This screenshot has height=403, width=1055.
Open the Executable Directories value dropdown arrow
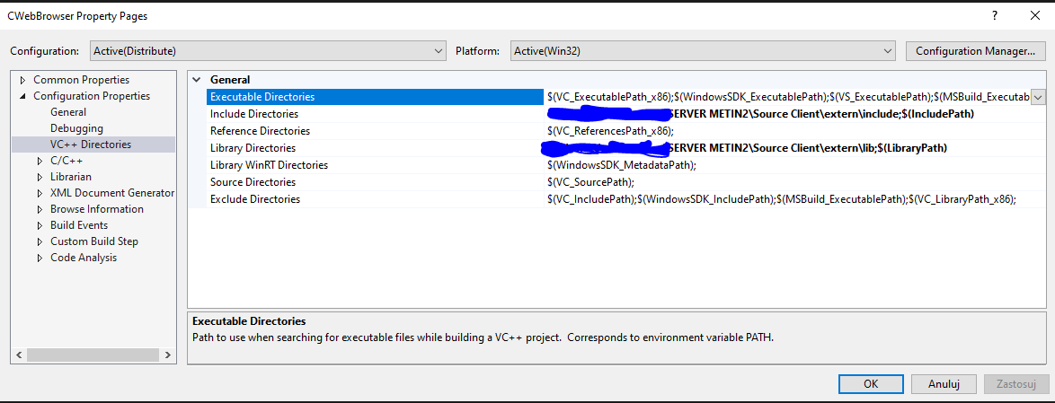(x=1038, y=97)
